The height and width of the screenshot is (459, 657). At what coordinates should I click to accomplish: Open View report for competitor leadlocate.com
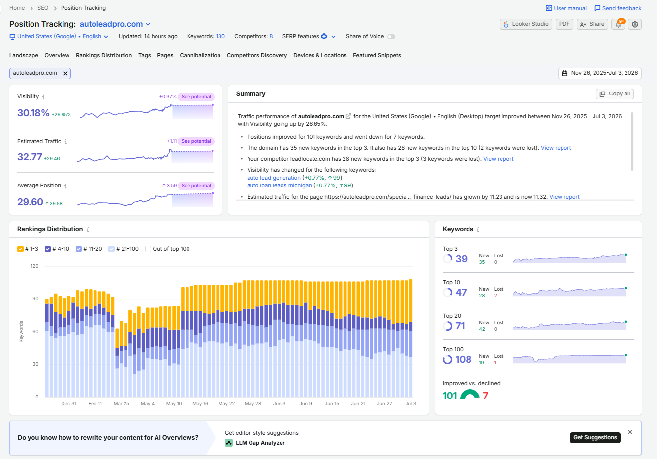click(498, 159)
